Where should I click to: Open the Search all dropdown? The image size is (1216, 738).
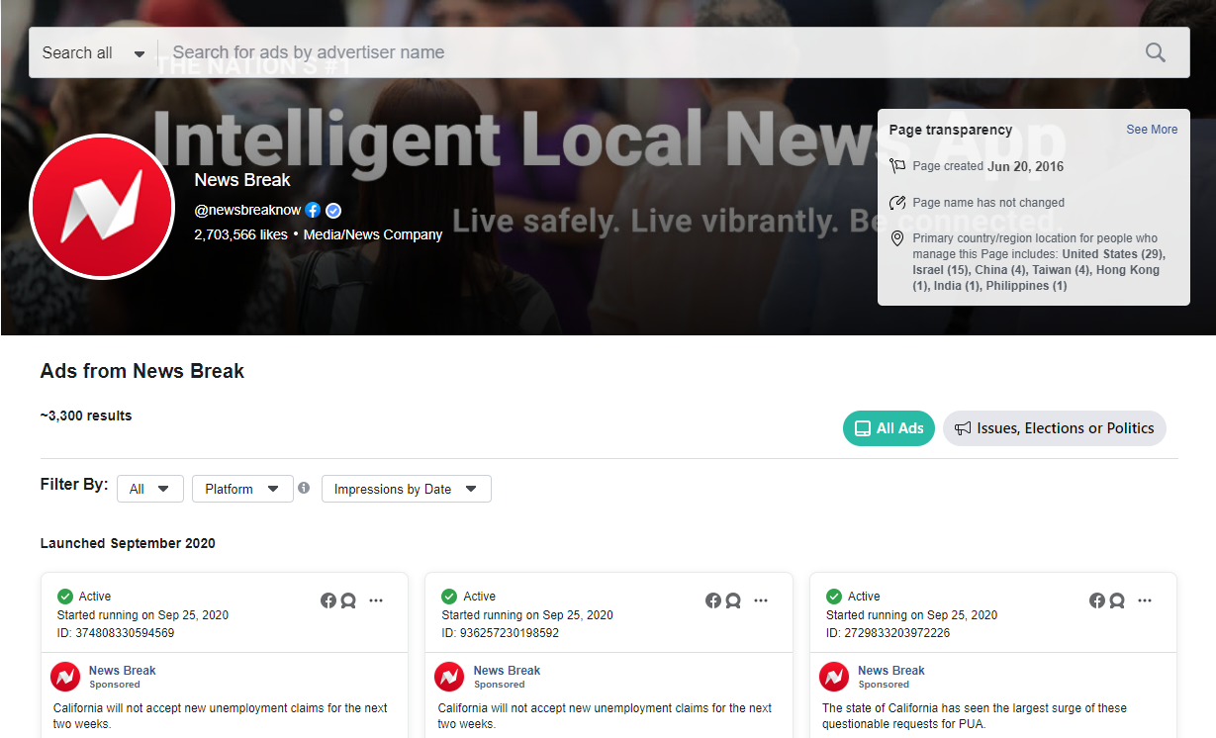(93, 52)
